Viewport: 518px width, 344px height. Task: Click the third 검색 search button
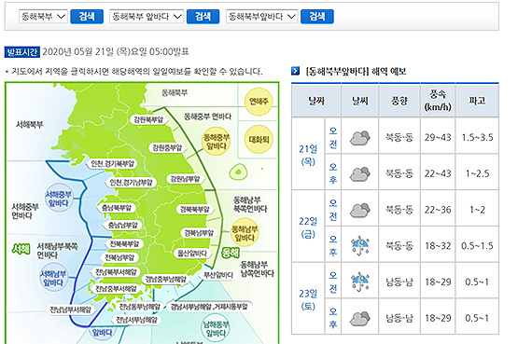[317, 17]
